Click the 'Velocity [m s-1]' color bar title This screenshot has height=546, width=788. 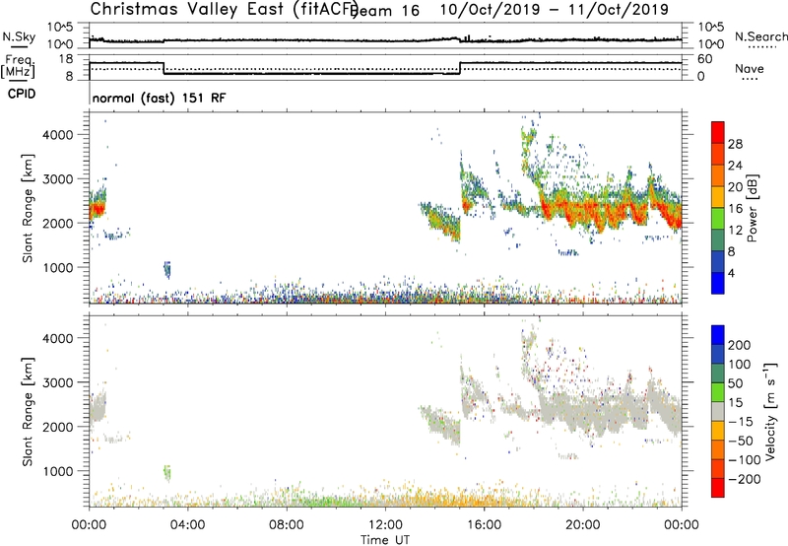click(x=770, y=411)
